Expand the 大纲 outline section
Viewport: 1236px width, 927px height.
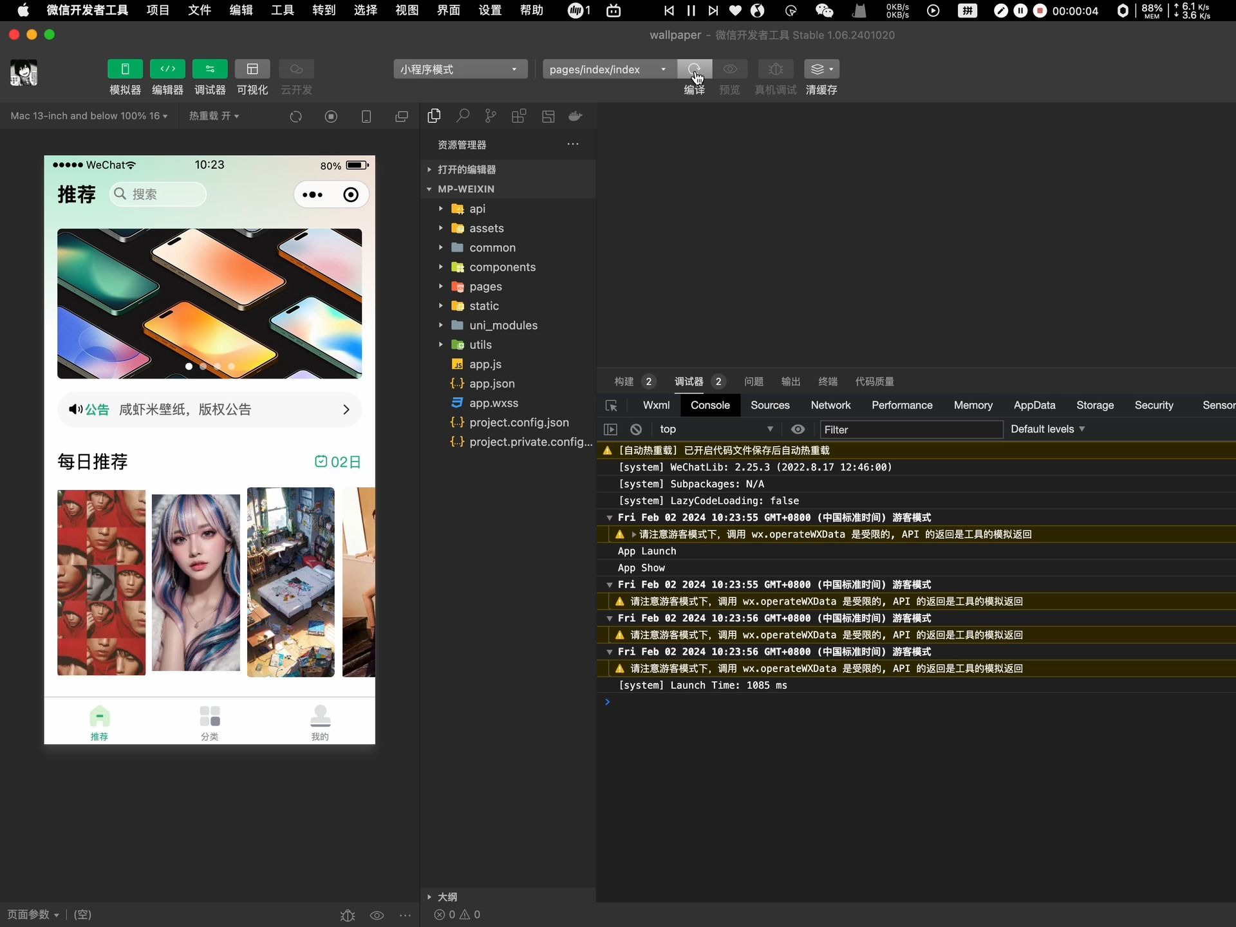click(x=508, y=897)
